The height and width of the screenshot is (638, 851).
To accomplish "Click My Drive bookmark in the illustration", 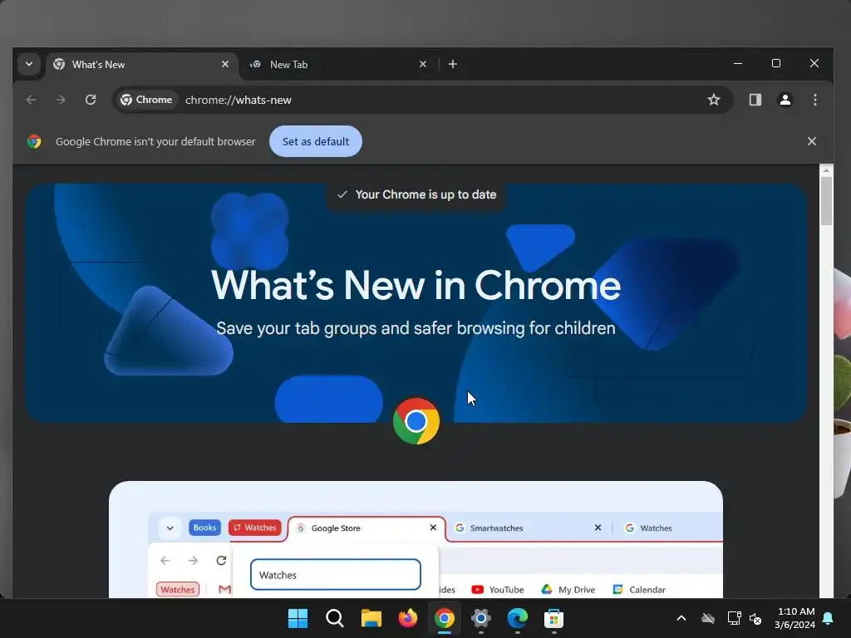I will 568,590.
